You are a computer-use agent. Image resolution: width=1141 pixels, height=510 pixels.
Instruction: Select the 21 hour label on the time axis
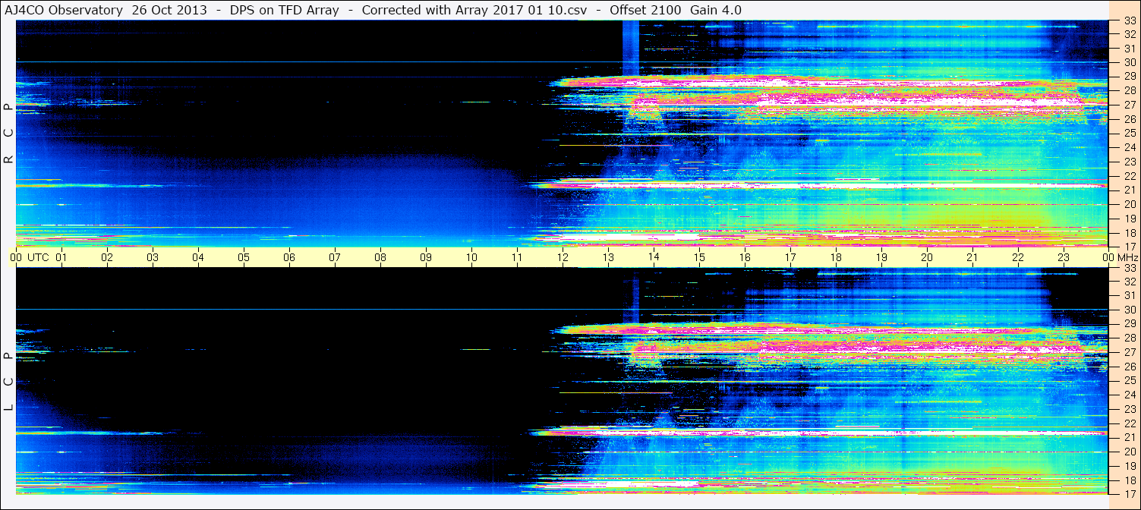pos(972,257)
